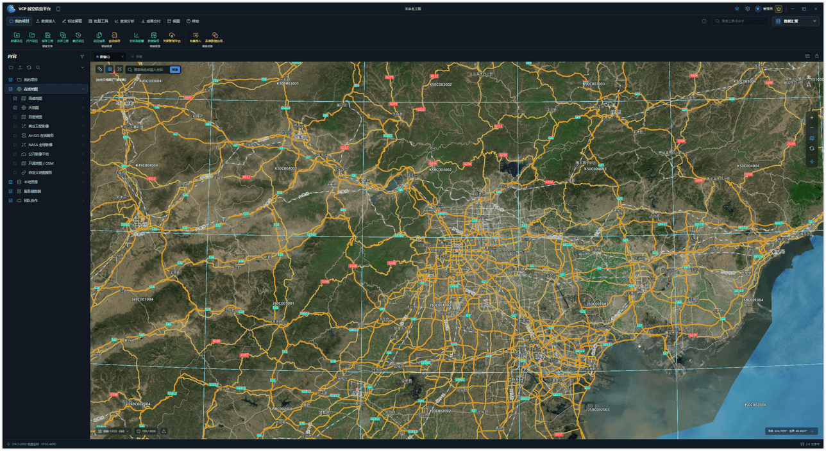The image size is (826, 451).
Task: Expand the content panel toolbar chevron
Action: (x=82, y=67)
